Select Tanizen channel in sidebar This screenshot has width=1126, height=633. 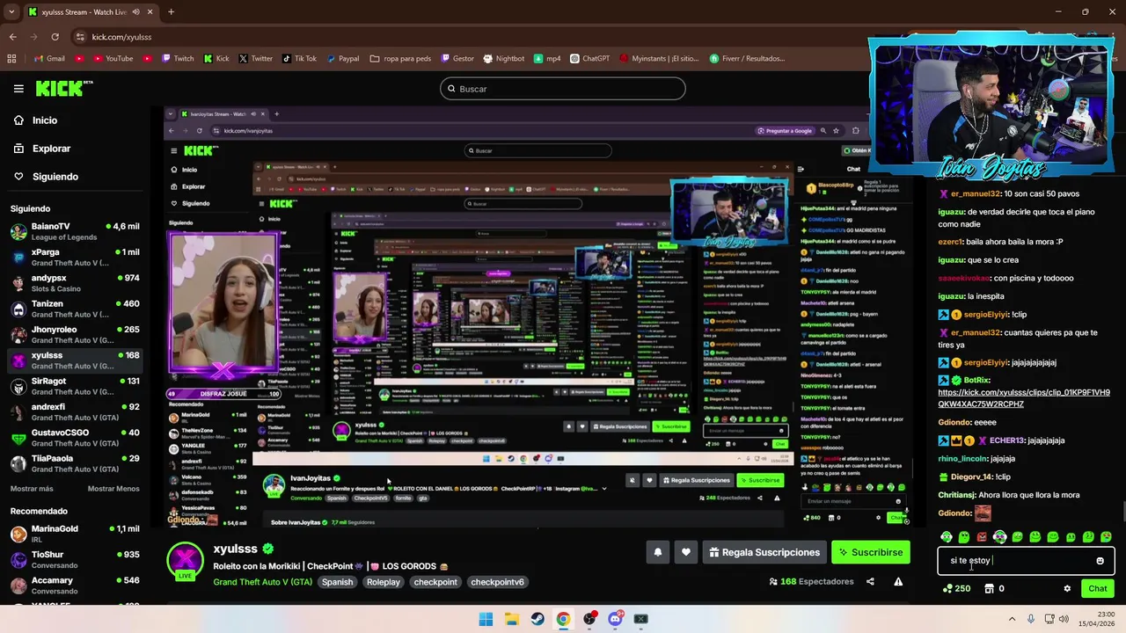[75, 309]
